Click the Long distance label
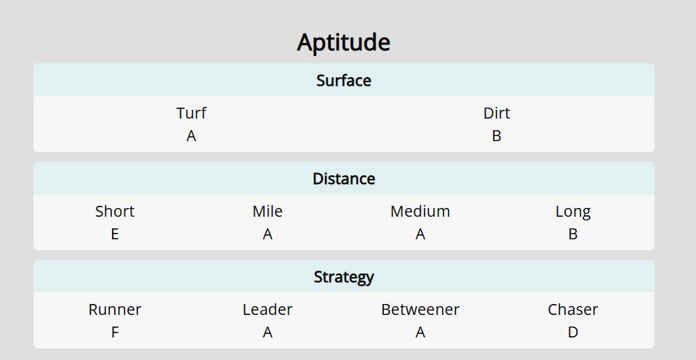The width and height of the screenshot is (696, 360). (573, 211)
